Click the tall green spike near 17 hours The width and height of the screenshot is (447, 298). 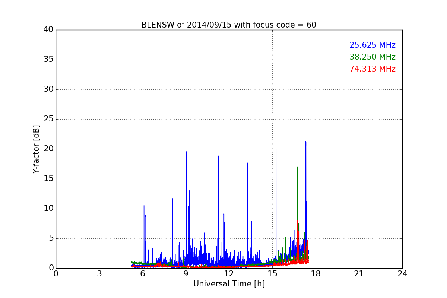point(298,194)
